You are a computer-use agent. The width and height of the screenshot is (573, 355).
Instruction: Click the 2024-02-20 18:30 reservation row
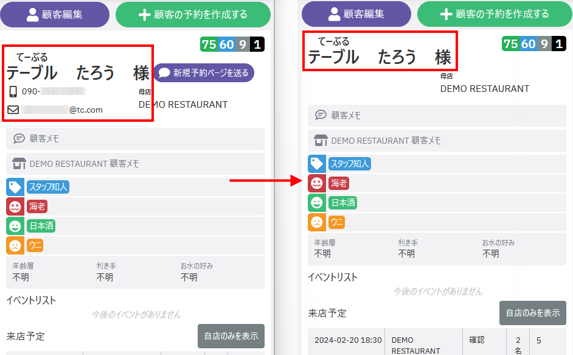point(349,341)
